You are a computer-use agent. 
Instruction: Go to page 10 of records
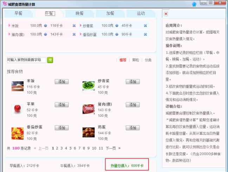click(94, 148)
